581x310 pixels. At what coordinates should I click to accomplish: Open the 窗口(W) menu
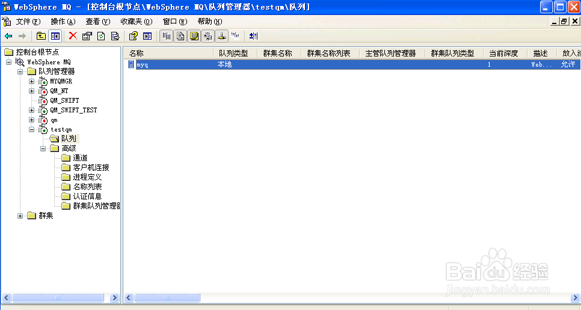click(175, 22)
